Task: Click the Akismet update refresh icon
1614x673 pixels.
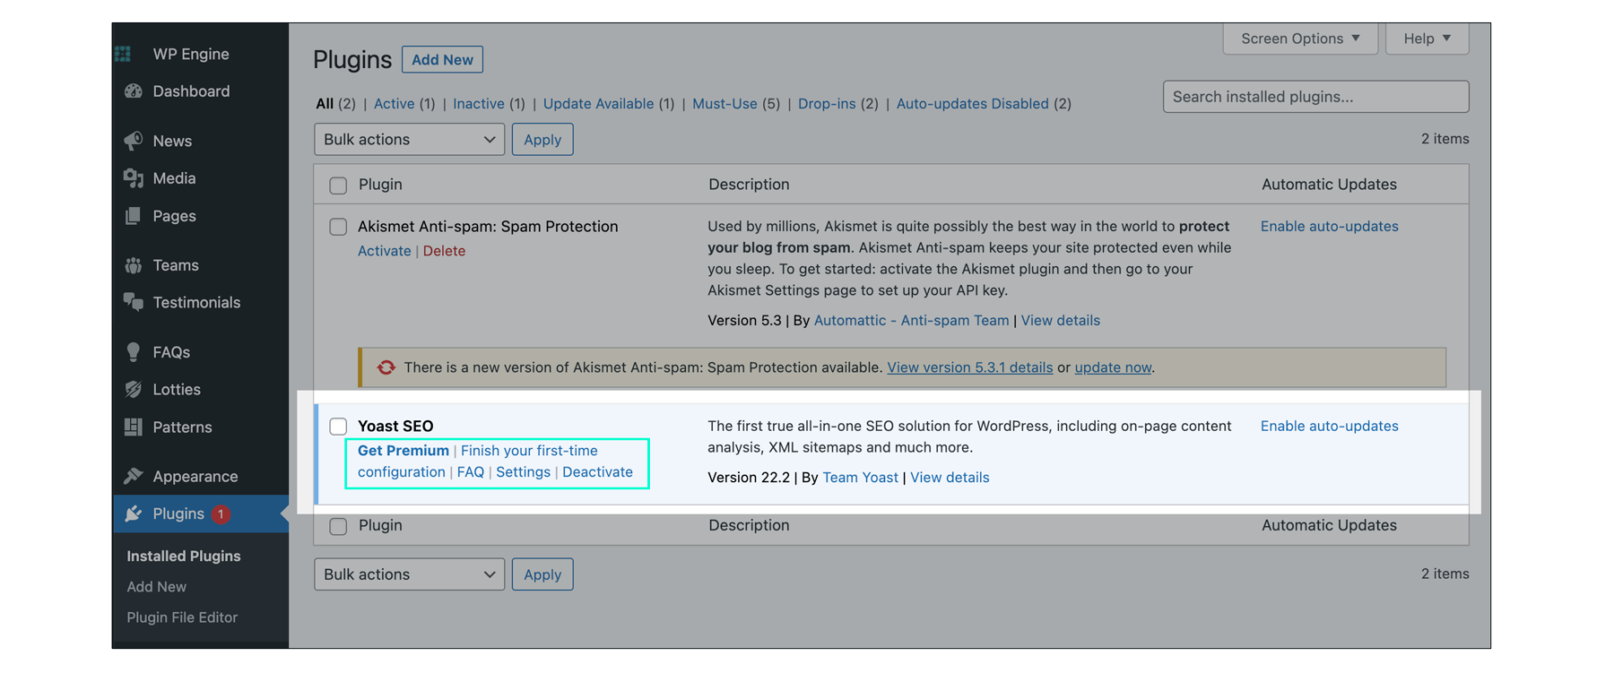Action: pyautogui.click(x=386, y=367)
